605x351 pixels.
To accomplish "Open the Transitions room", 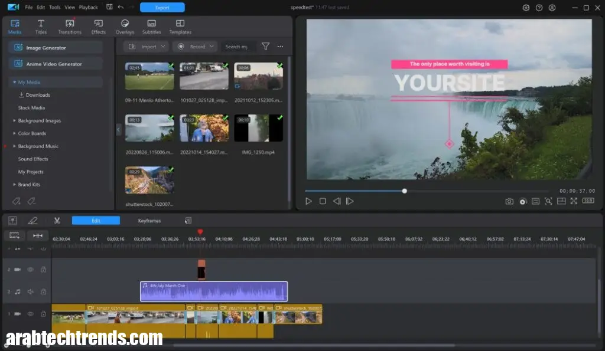I will click(70, 27).
